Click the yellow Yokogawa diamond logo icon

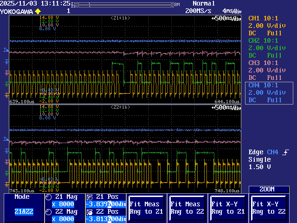[x=38, y=11]
